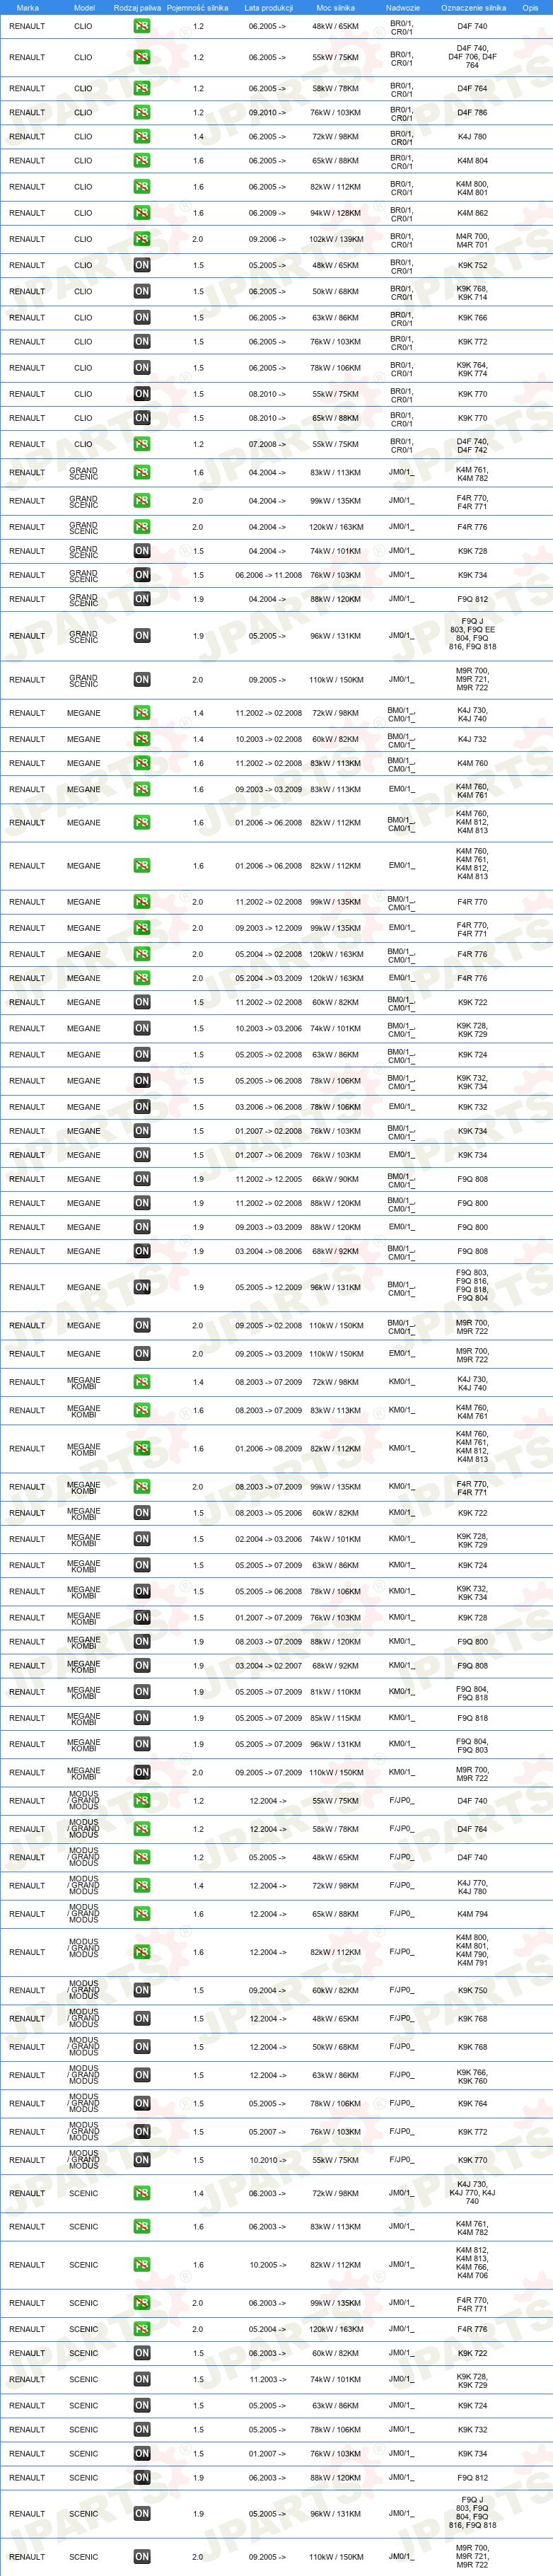The height and width of the screenshot is (2576, 553).
Task: Click diesel icon in Modus K9K 750 row
Action: [142, 1990]
